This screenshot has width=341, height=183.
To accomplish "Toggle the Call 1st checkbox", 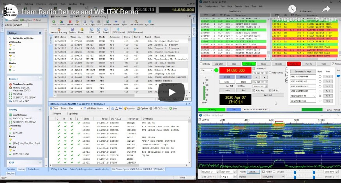I will [270, 90].
